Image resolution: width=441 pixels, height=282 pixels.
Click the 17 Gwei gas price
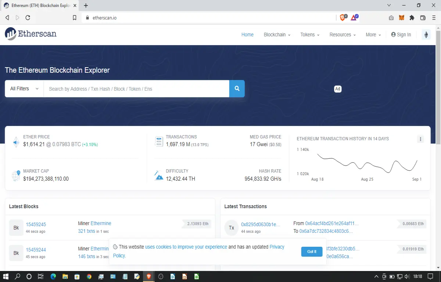click(x=259, y=144)
